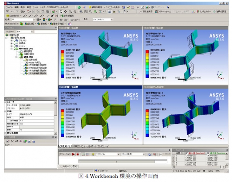Image resolution: width=232 pixels, height=182 pixels.
Task: Toggle ワイヤーフレーム display
Action: tap(163, 11)
